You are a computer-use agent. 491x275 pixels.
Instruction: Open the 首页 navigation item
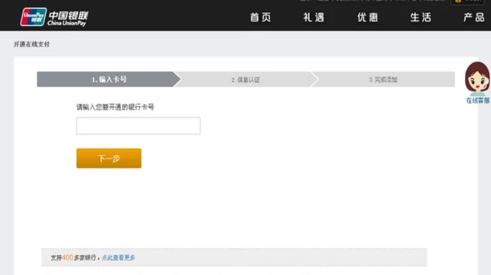coord(261,17)
